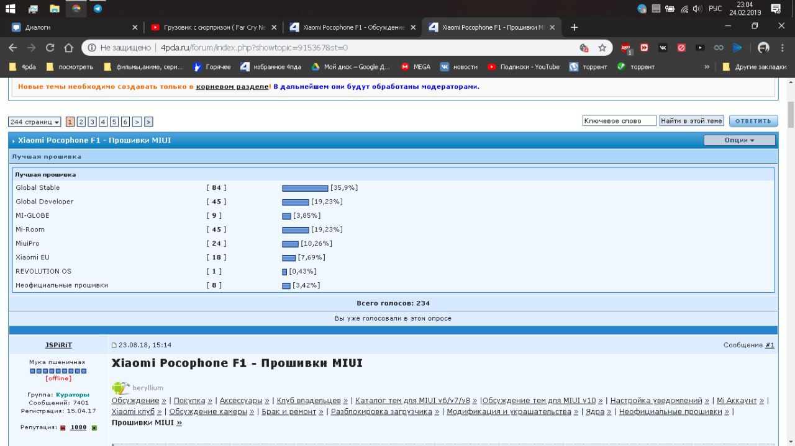Open the 4pda bookmark folder
Image resolution: width=795 pixels, height=446 pixels.
(x=23, y=67)
